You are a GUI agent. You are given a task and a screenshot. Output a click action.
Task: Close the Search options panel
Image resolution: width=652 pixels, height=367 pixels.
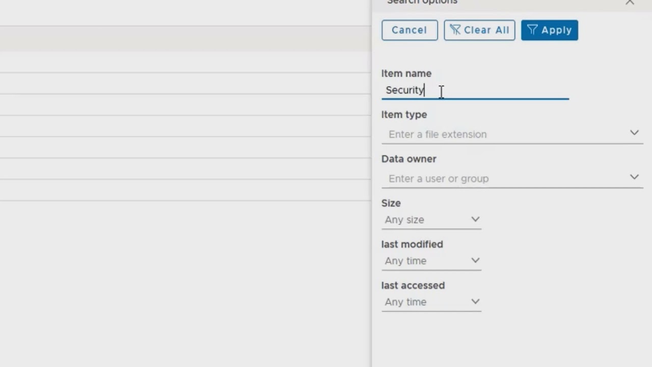[630, 2]
